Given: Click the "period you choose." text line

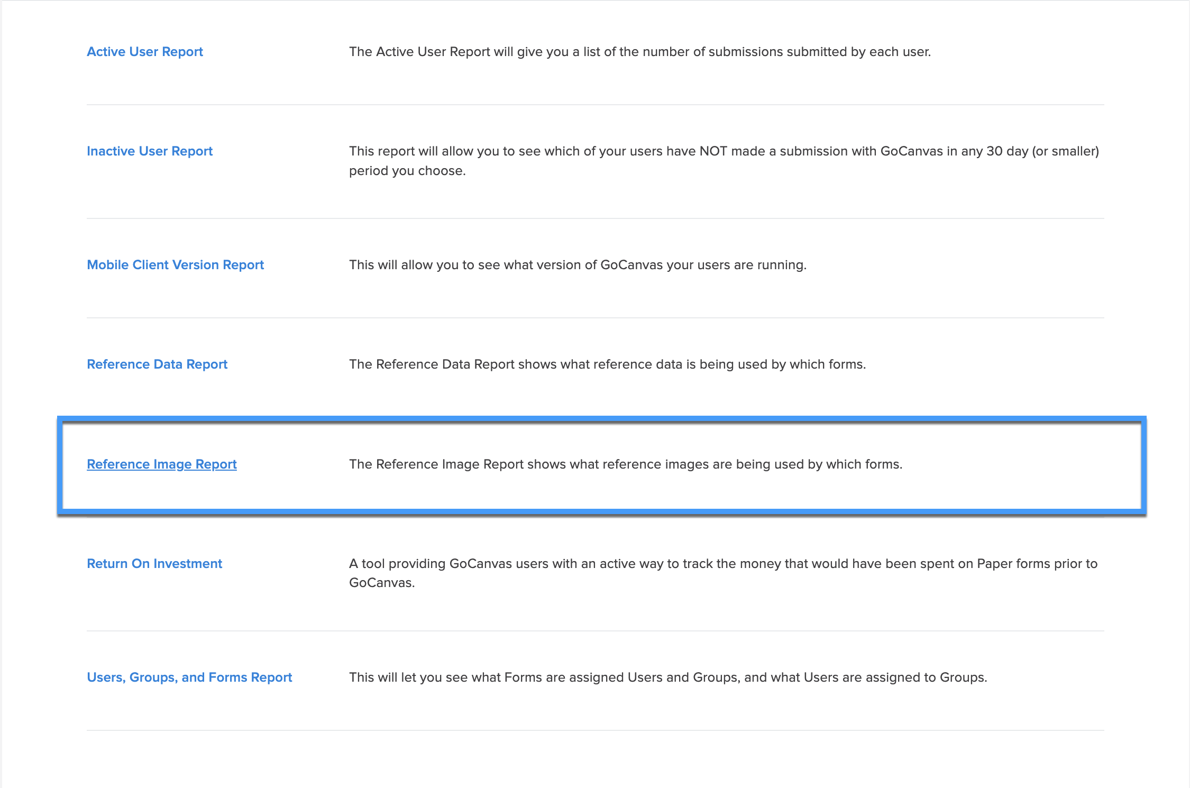Looking at the screenshot, I should pyautogui.click(x=407, y=171).
